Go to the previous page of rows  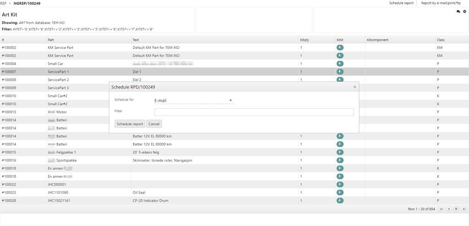(449, 209)
